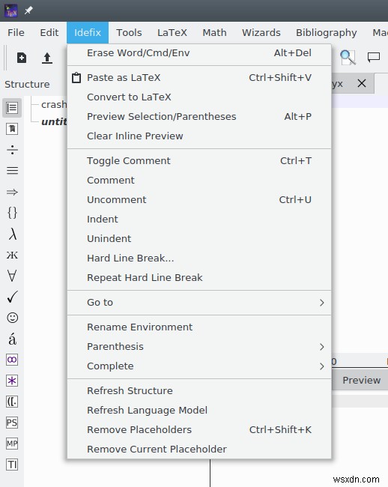Select Paste as LaTeX menu entry
The height and width of the screenshot is (487, 388).
pos(199,78)
